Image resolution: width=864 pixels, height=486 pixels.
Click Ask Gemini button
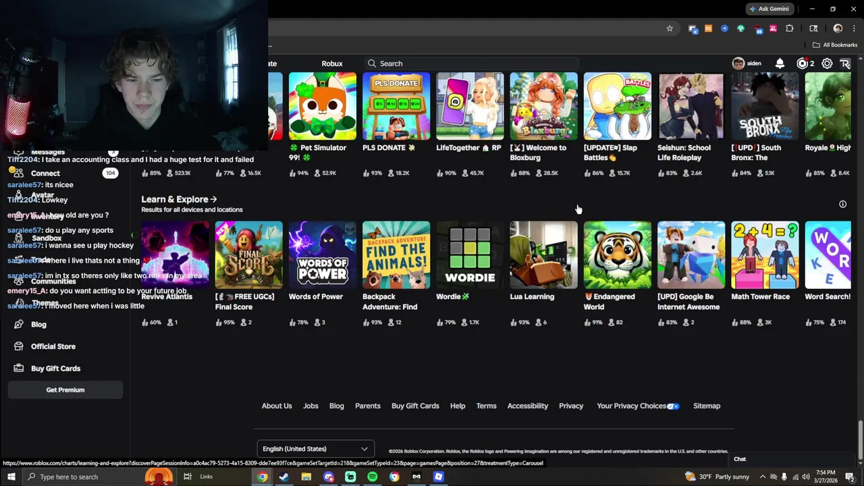coord(769,9)
